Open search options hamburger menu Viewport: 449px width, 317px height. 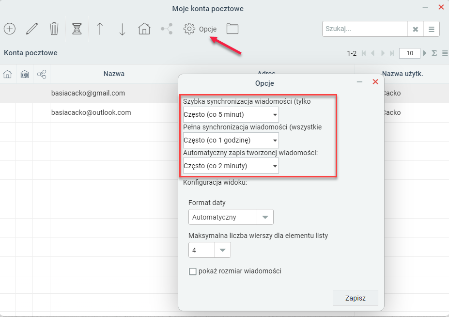pos(431,29)
